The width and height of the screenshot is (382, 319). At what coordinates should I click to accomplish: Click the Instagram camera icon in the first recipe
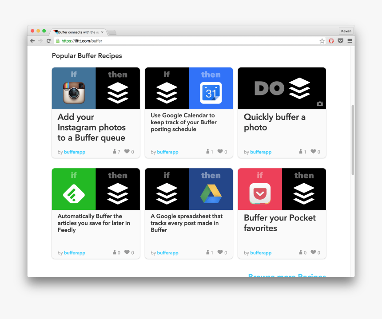coord(74,93)
